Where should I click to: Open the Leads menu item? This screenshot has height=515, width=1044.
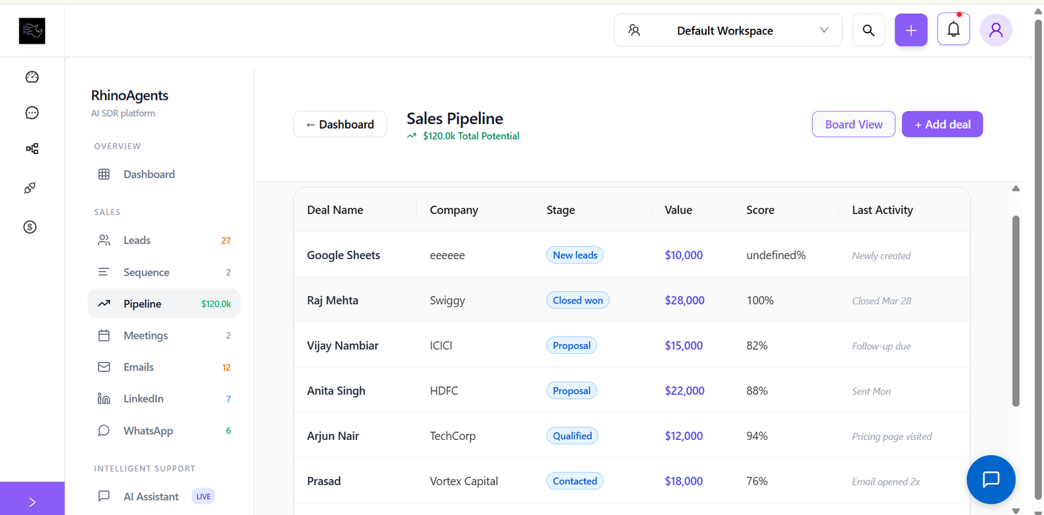[164, 240]
